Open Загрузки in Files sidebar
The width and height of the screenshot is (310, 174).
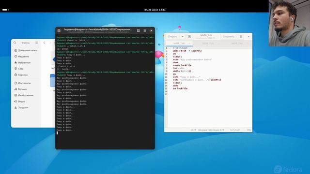26,107
